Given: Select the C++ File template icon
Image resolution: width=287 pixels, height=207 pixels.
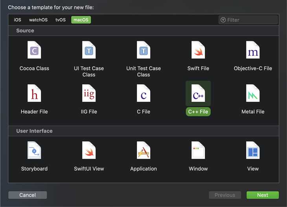Looking at the screenshot, I should tap(198, 93).
